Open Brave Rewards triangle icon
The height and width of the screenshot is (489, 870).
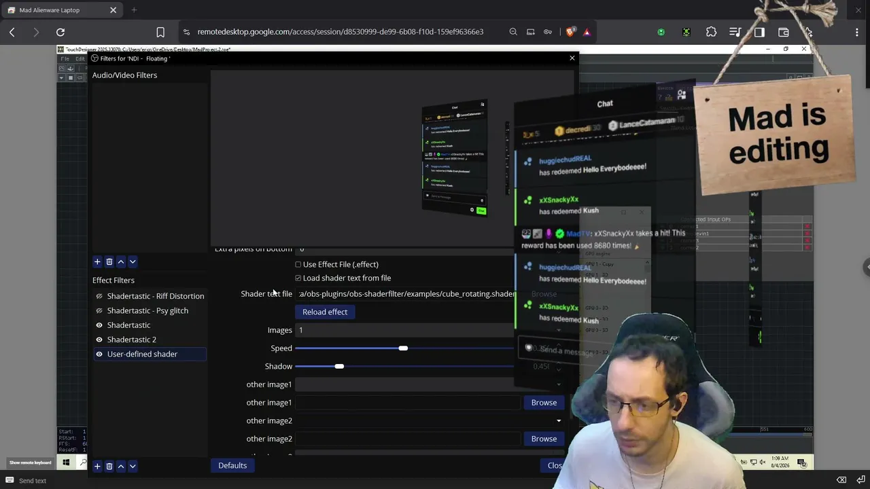coord(587,32)
